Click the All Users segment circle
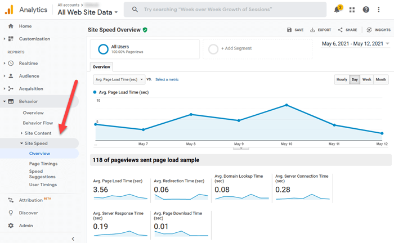Viewport: 394px width, 243px height. (x=103, y=49)
